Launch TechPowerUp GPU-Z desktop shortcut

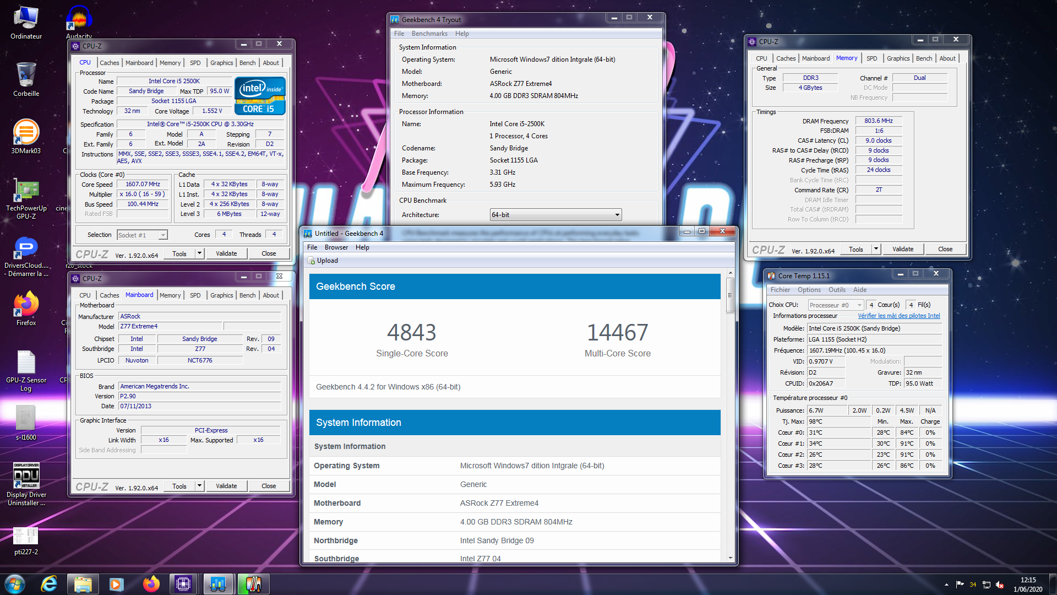point(26,198)
